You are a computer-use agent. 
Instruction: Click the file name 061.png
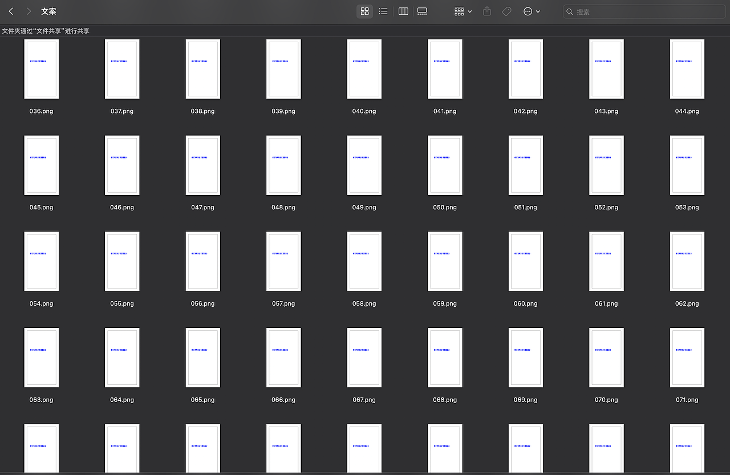pos(606,304)
